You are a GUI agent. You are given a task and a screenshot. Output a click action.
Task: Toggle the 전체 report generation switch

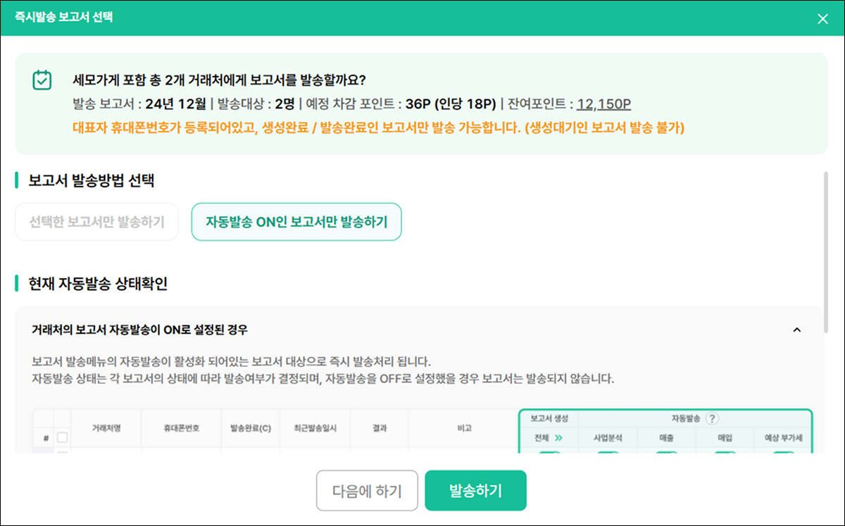click(x=549, y=451)
